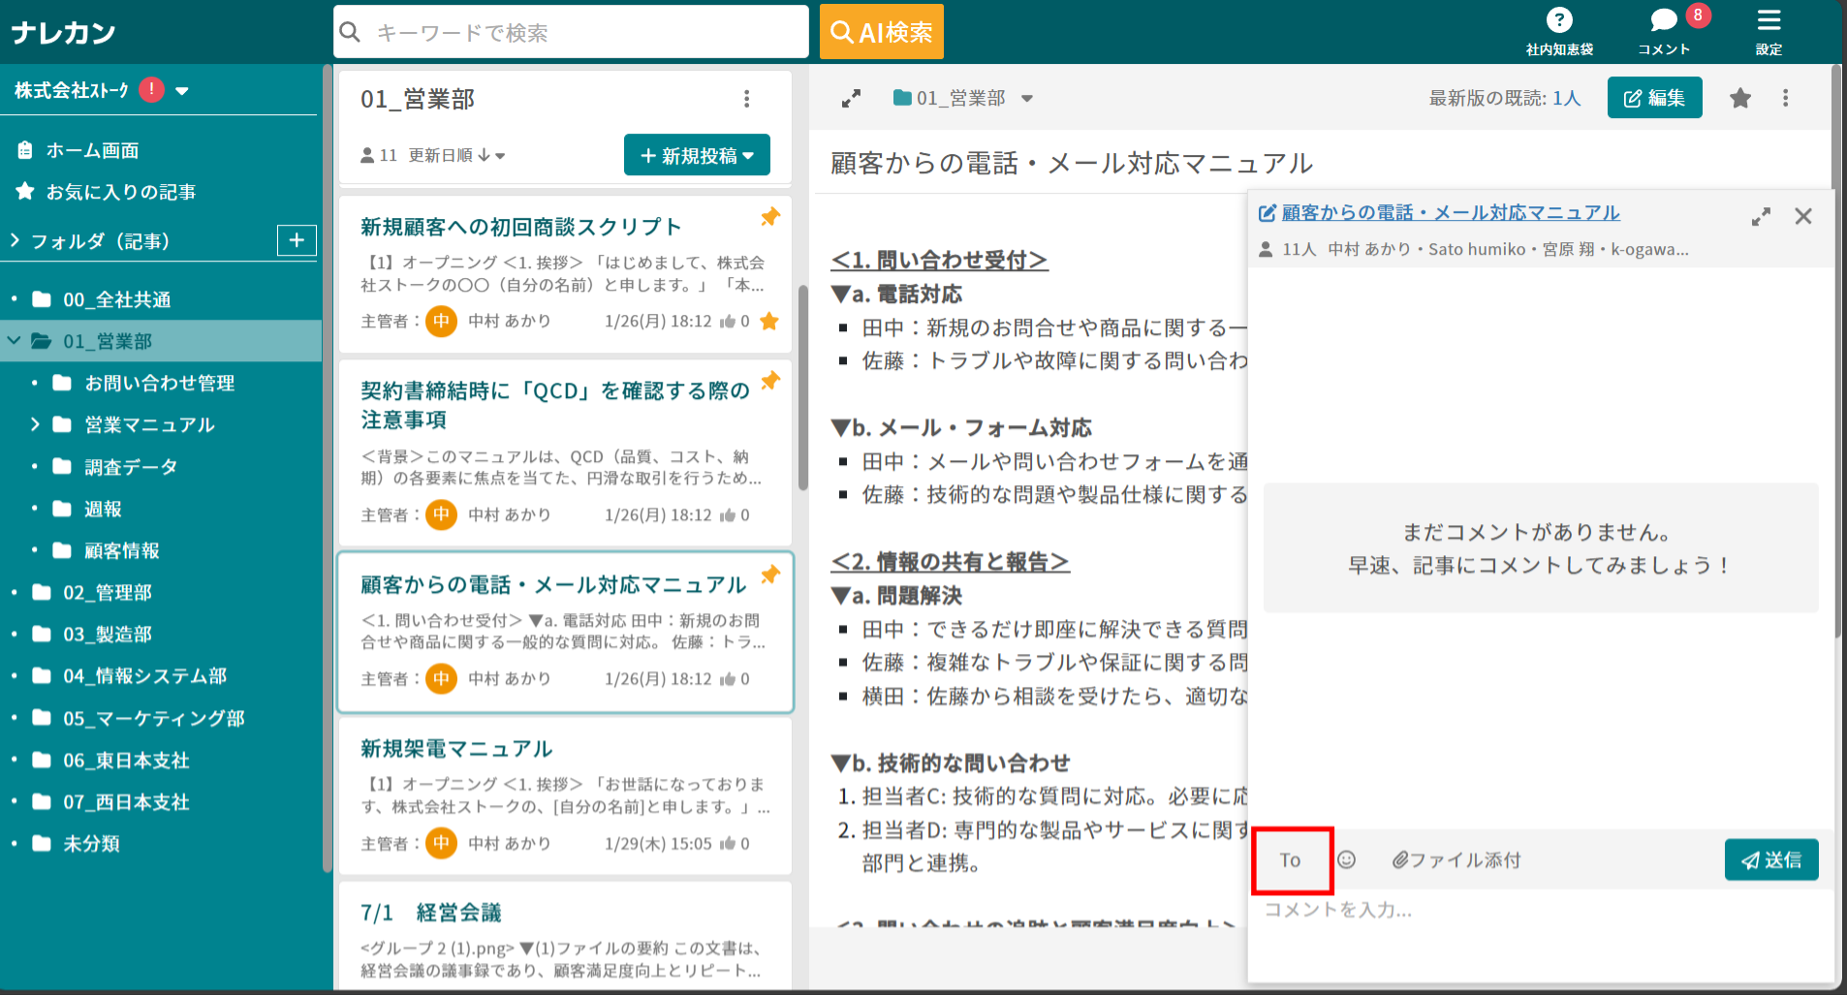Click the コメント icon with badge 8
This screenshot has height=995, width=1847.
[x=1662, y=19]
